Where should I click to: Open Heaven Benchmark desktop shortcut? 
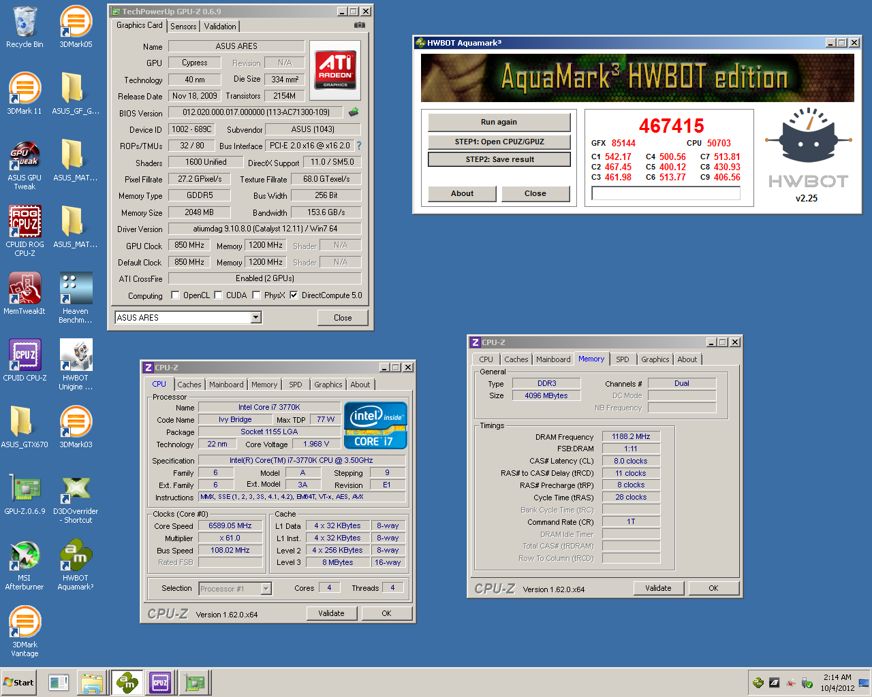pyautogui.click(x=76, y=297)
